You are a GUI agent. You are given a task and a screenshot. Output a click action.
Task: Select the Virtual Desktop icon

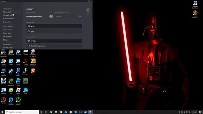point(3,72)
